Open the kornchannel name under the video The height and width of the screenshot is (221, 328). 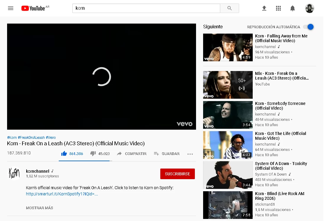coord(38,171)
